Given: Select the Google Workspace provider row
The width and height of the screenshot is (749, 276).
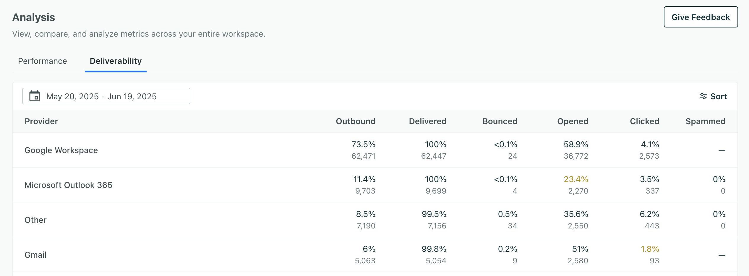Looking at the screenshot, I should click(x=375, y=150).
